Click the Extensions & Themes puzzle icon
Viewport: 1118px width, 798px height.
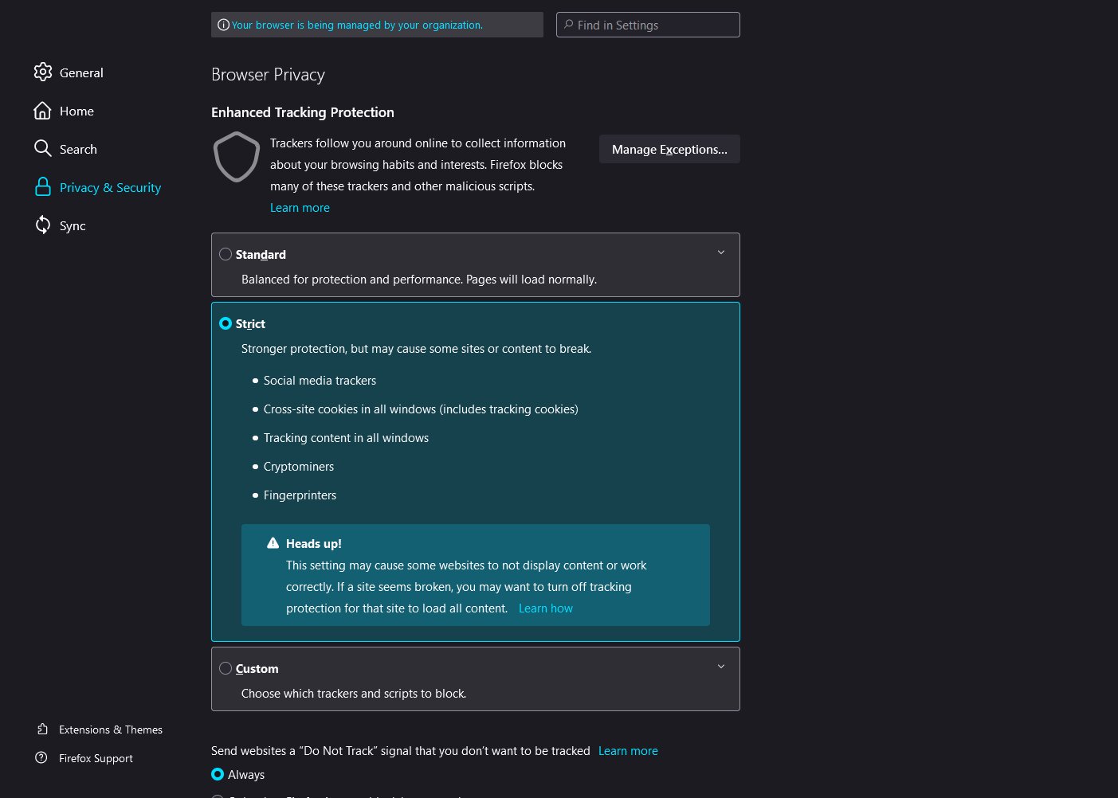click(42, 730)
